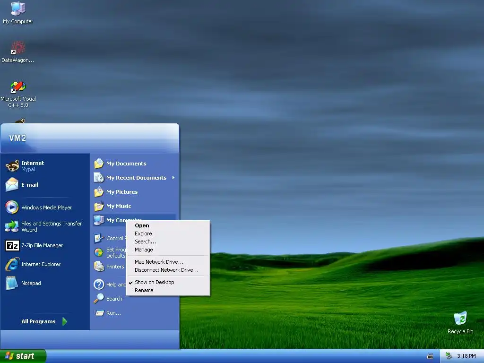Screen dimensions: 484x363
Task: Click the 3:18 PM taskbar clock
Action: click(466, 356)
